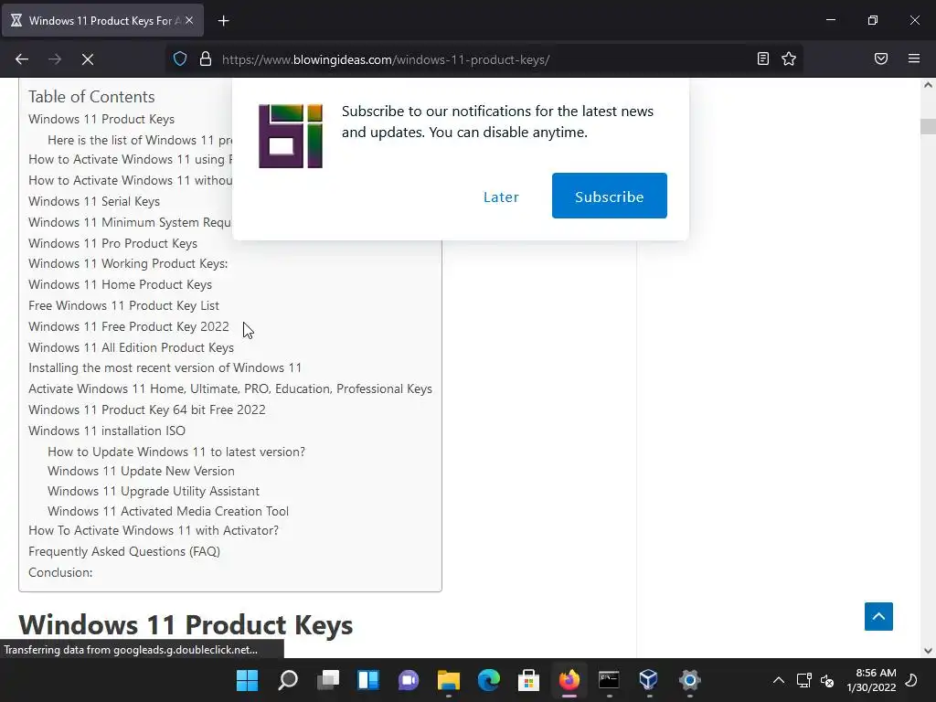This screenshot has height=702, width=936.
Task: Go to Windows 11 Serial Keys section
Action: (94, 202)
